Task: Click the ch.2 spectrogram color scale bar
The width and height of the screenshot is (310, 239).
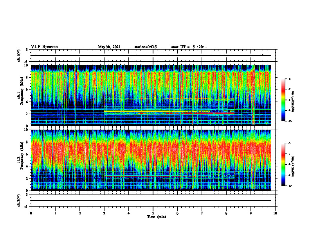Action: coord(283,164)
